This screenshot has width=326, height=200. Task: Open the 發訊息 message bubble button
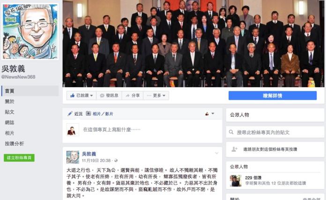[109, 96]
